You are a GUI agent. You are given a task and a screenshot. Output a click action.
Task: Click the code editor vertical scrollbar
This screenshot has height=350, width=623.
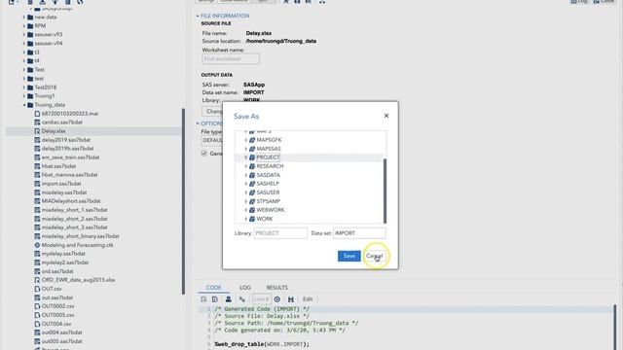[x=614, y=327]
